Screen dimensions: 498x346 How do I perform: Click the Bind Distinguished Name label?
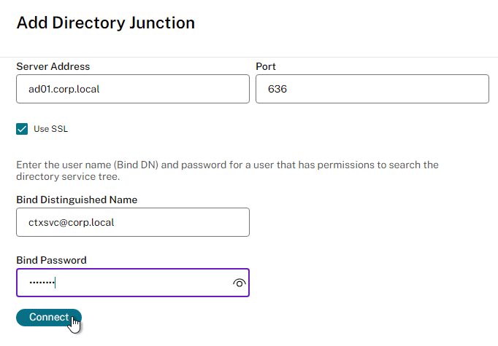tap(77, 200)
